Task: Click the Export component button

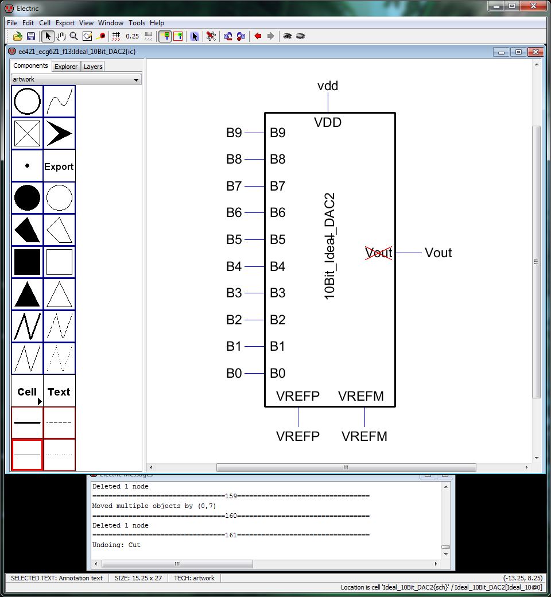Action: (x=59, y=166)
